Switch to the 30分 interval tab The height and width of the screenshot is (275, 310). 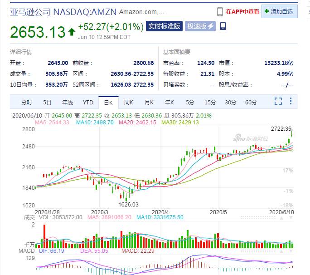tap(231, 103)
